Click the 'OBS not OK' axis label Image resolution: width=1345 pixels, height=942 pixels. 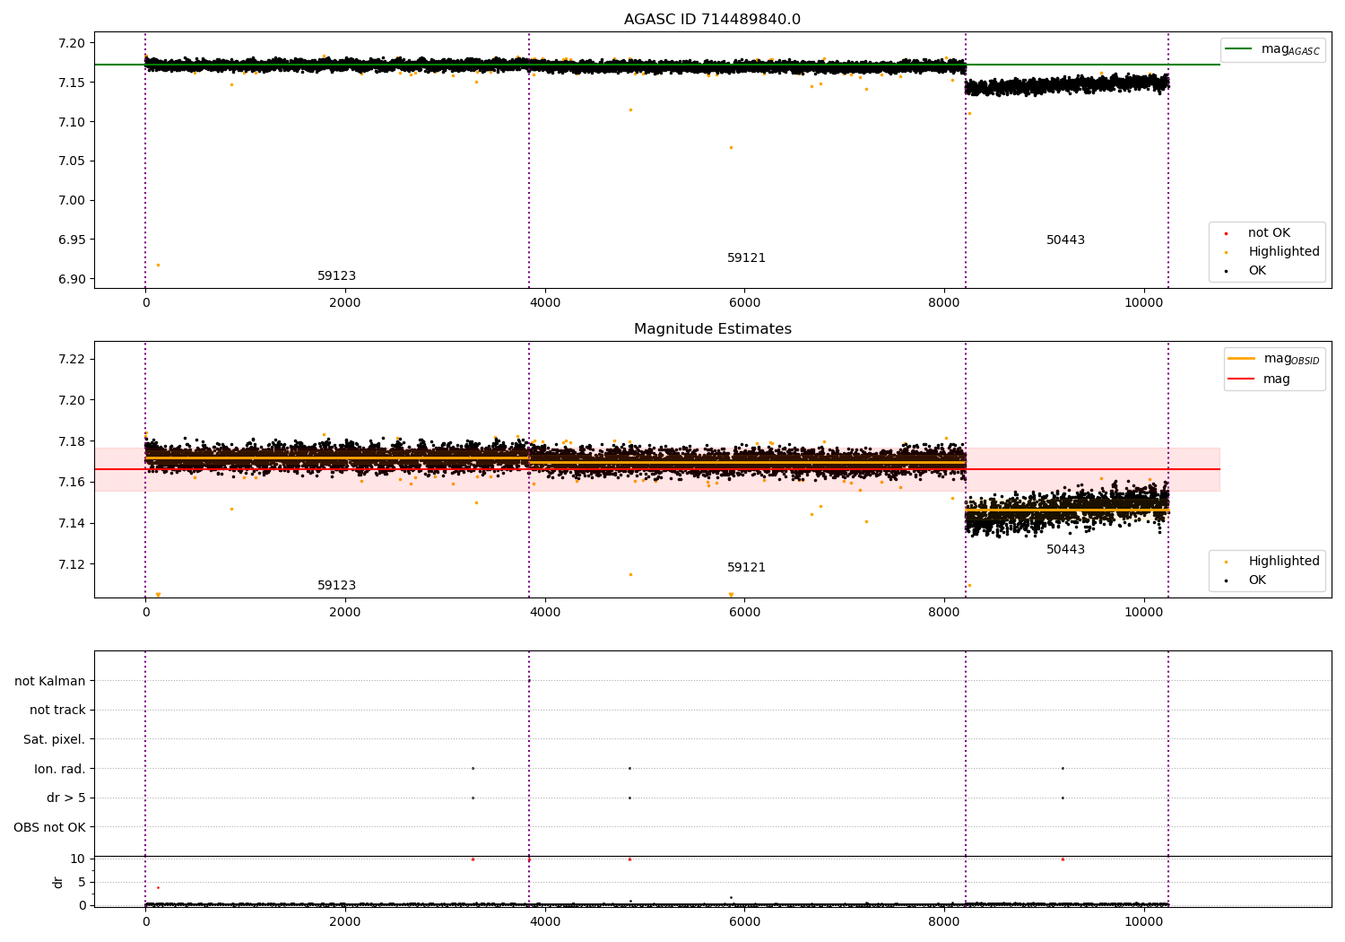click(x=49, y=827)
